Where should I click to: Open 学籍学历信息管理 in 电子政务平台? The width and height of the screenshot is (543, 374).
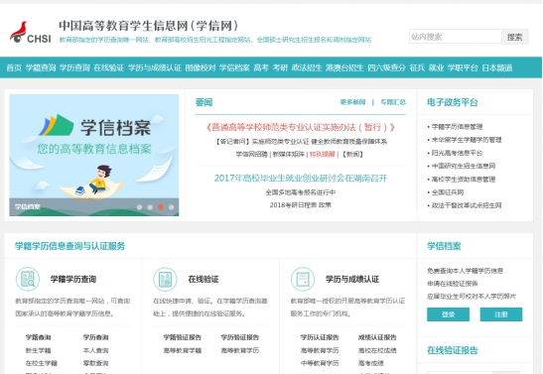coord(457,127)
